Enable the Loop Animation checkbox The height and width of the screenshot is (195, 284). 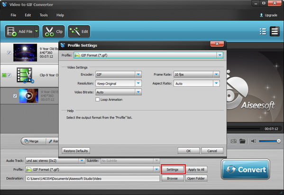[x=98, y=99]
